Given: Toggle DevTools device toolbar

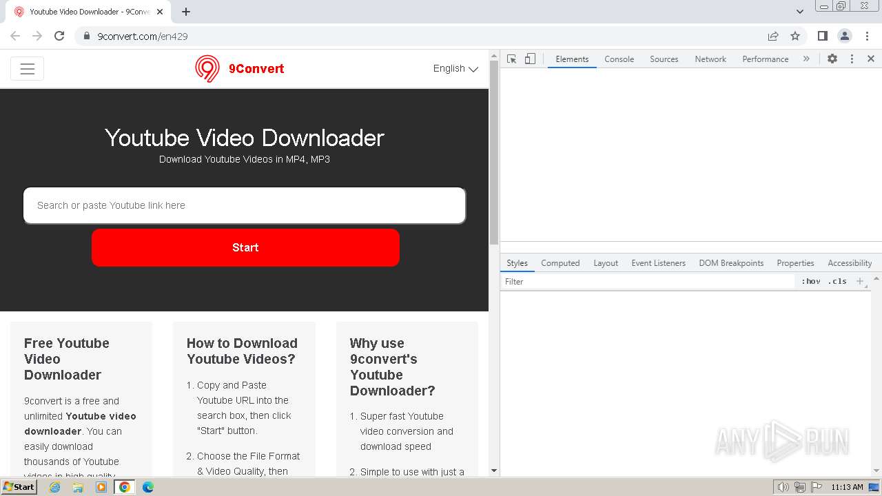Looking at the screenshot, I should click(530, 59).
